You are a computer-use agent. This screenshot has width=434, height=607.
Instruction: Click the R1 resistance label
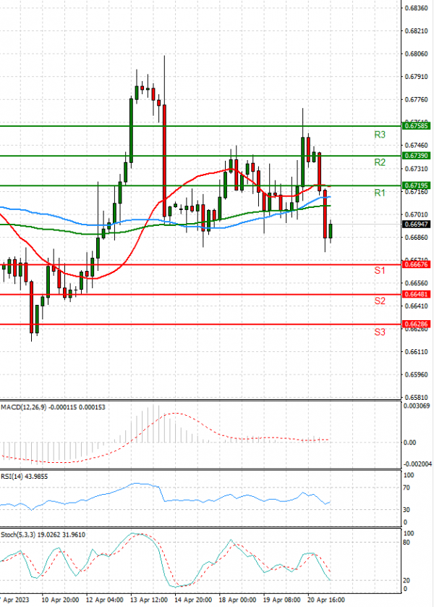[x=380, y=193]
